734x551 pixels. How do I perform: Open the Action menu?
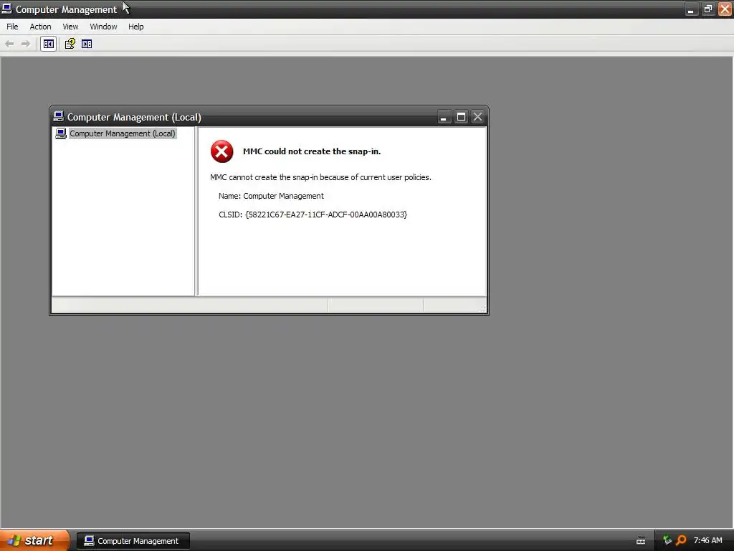[40, 27]
